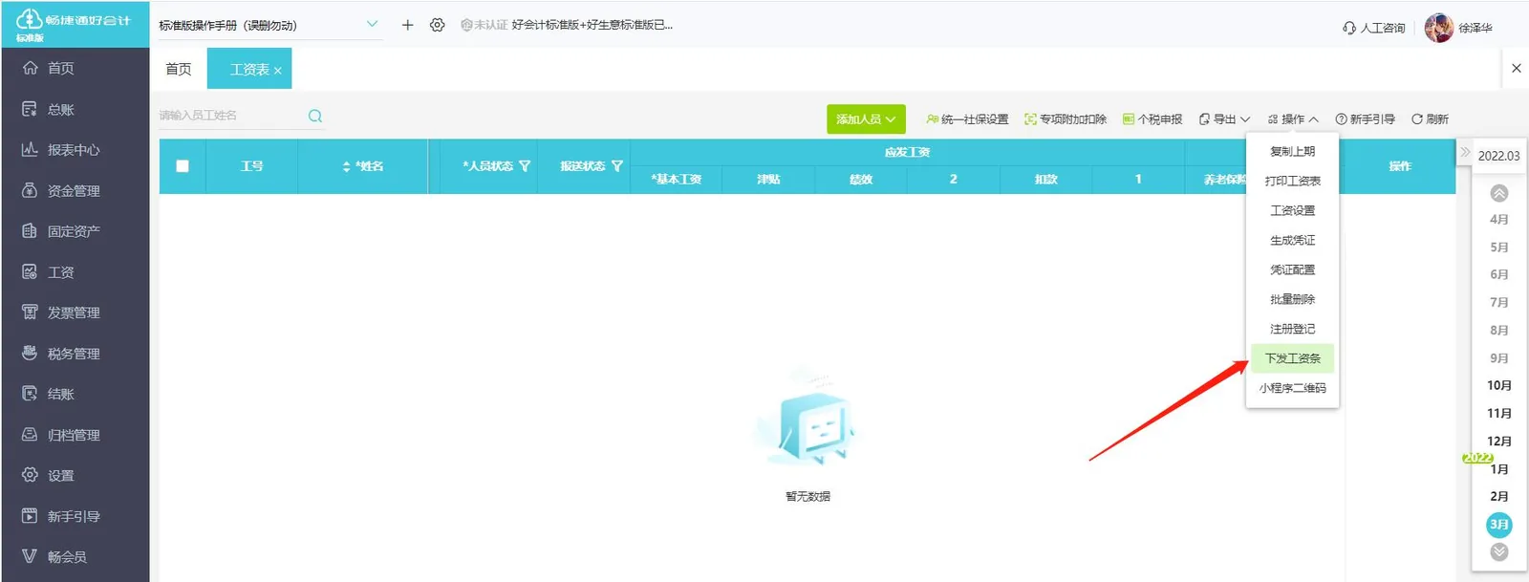
Task: Select 注册登记 menu item
Action: [x=1292, y=329]
